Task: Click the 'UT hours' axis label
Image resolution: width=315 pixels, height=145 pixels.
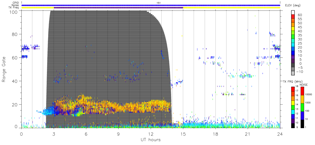Action: point(151,140)
